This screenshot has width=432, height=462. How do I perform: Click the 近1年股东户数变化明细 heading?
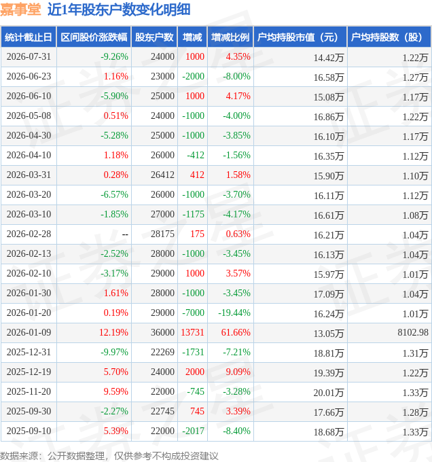[x=119, y=10]
